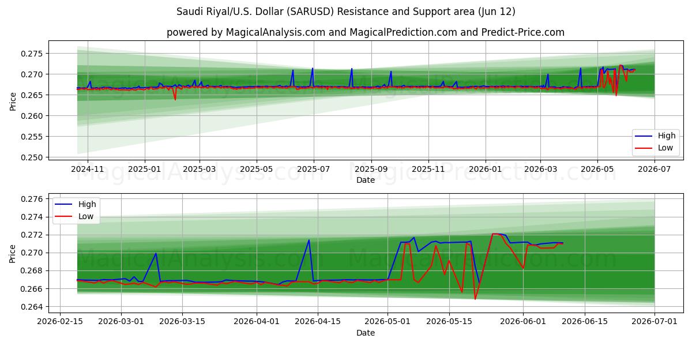
Task: Click 'Low' in the bottom chart legend
Action: click(x=86, y=216)
